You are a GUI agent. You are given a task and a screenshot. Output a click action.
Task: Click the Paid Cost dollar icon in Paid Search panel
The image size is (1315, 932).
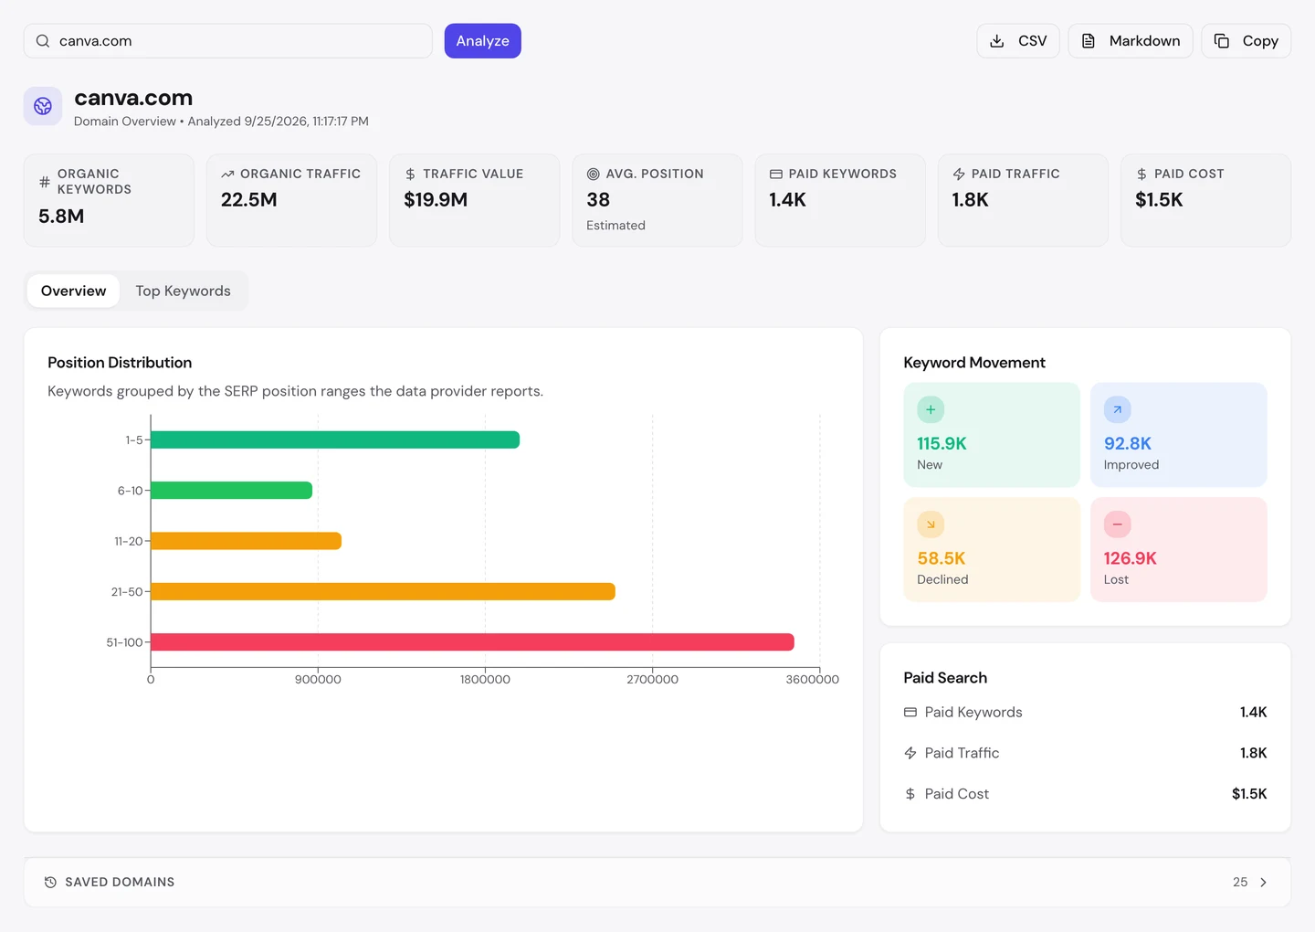910,794
